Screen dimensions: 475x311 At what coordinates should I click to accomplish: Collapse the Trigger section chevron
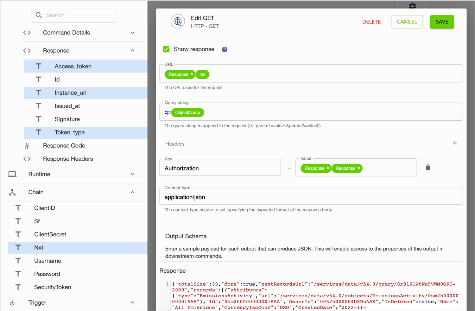coord(133,303)
